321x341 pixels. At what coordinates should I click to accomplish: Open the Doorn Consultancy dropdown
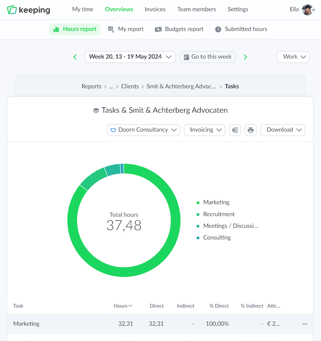pyautogui.click(x=144, y=130)
